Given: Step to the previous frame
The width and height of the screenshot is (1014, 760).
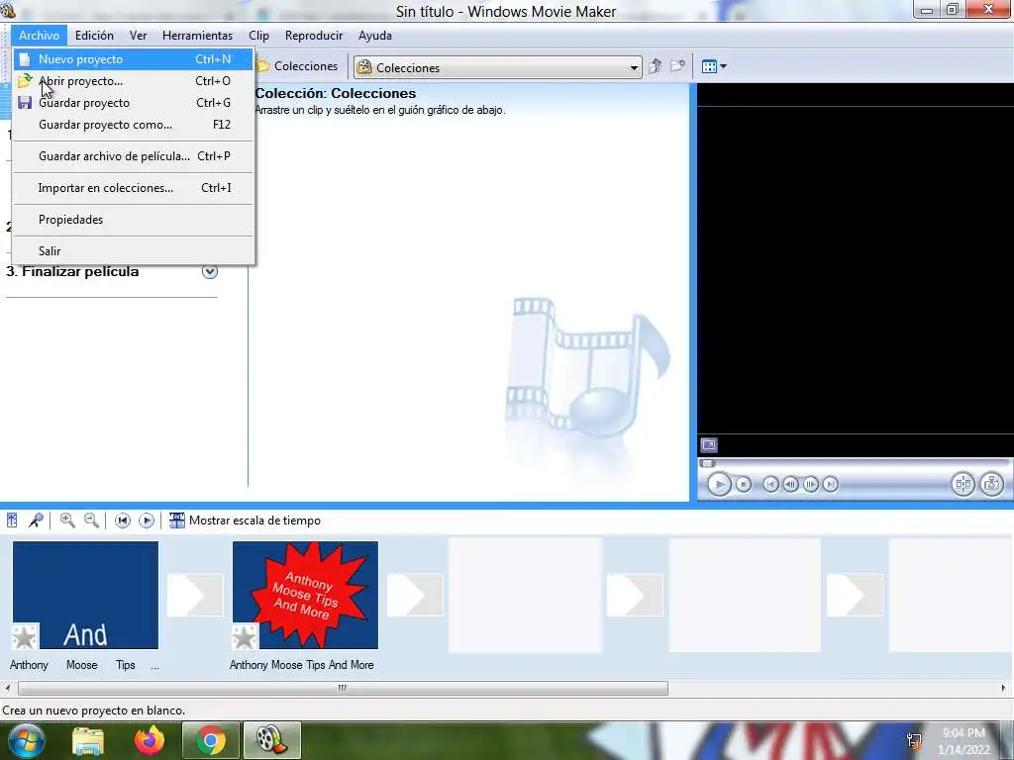Looking at the screenshot, I should (x=790, y=484).
